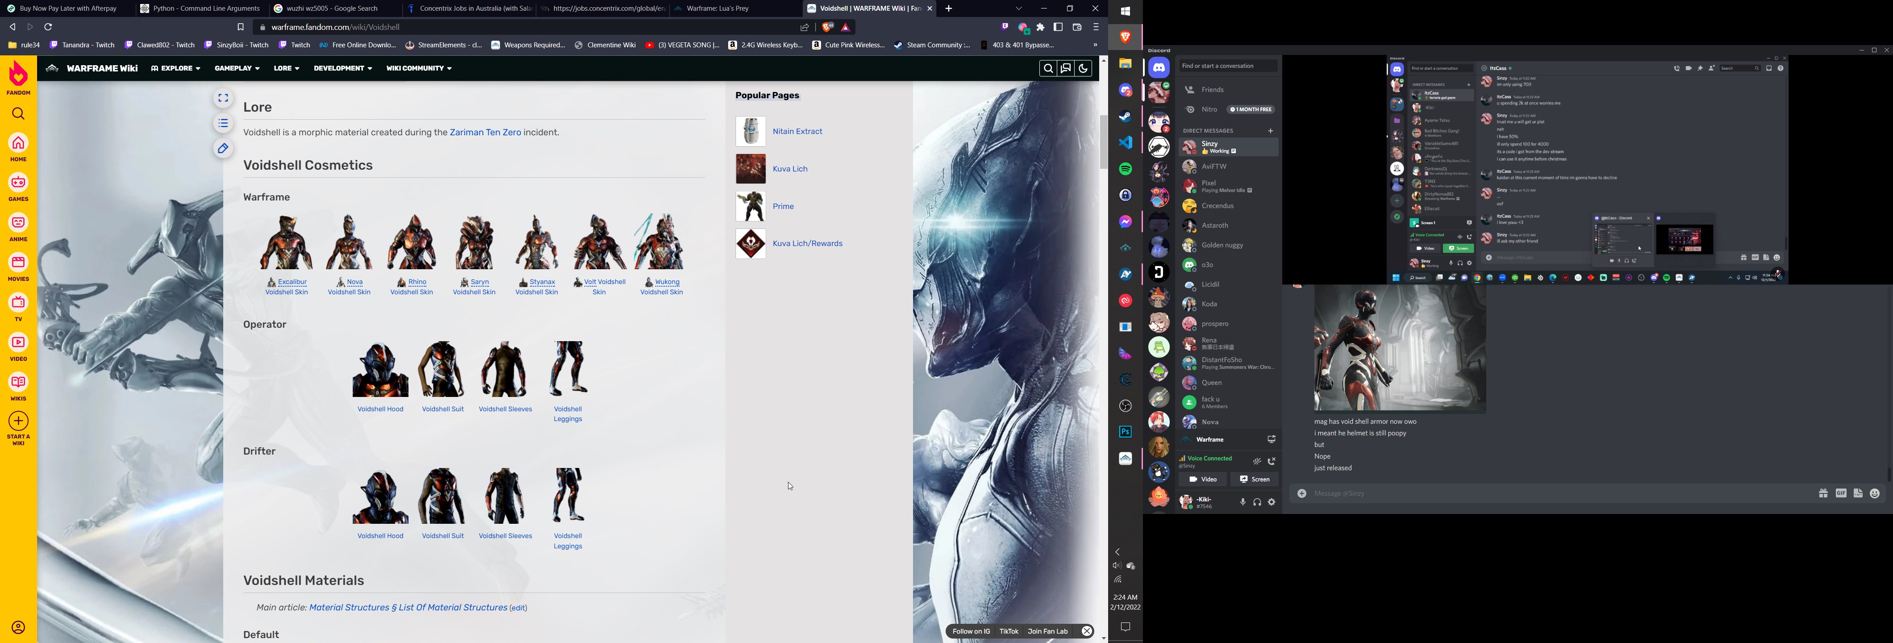Open Material Structures list link

pyautogui.click(x=409, y=608)
